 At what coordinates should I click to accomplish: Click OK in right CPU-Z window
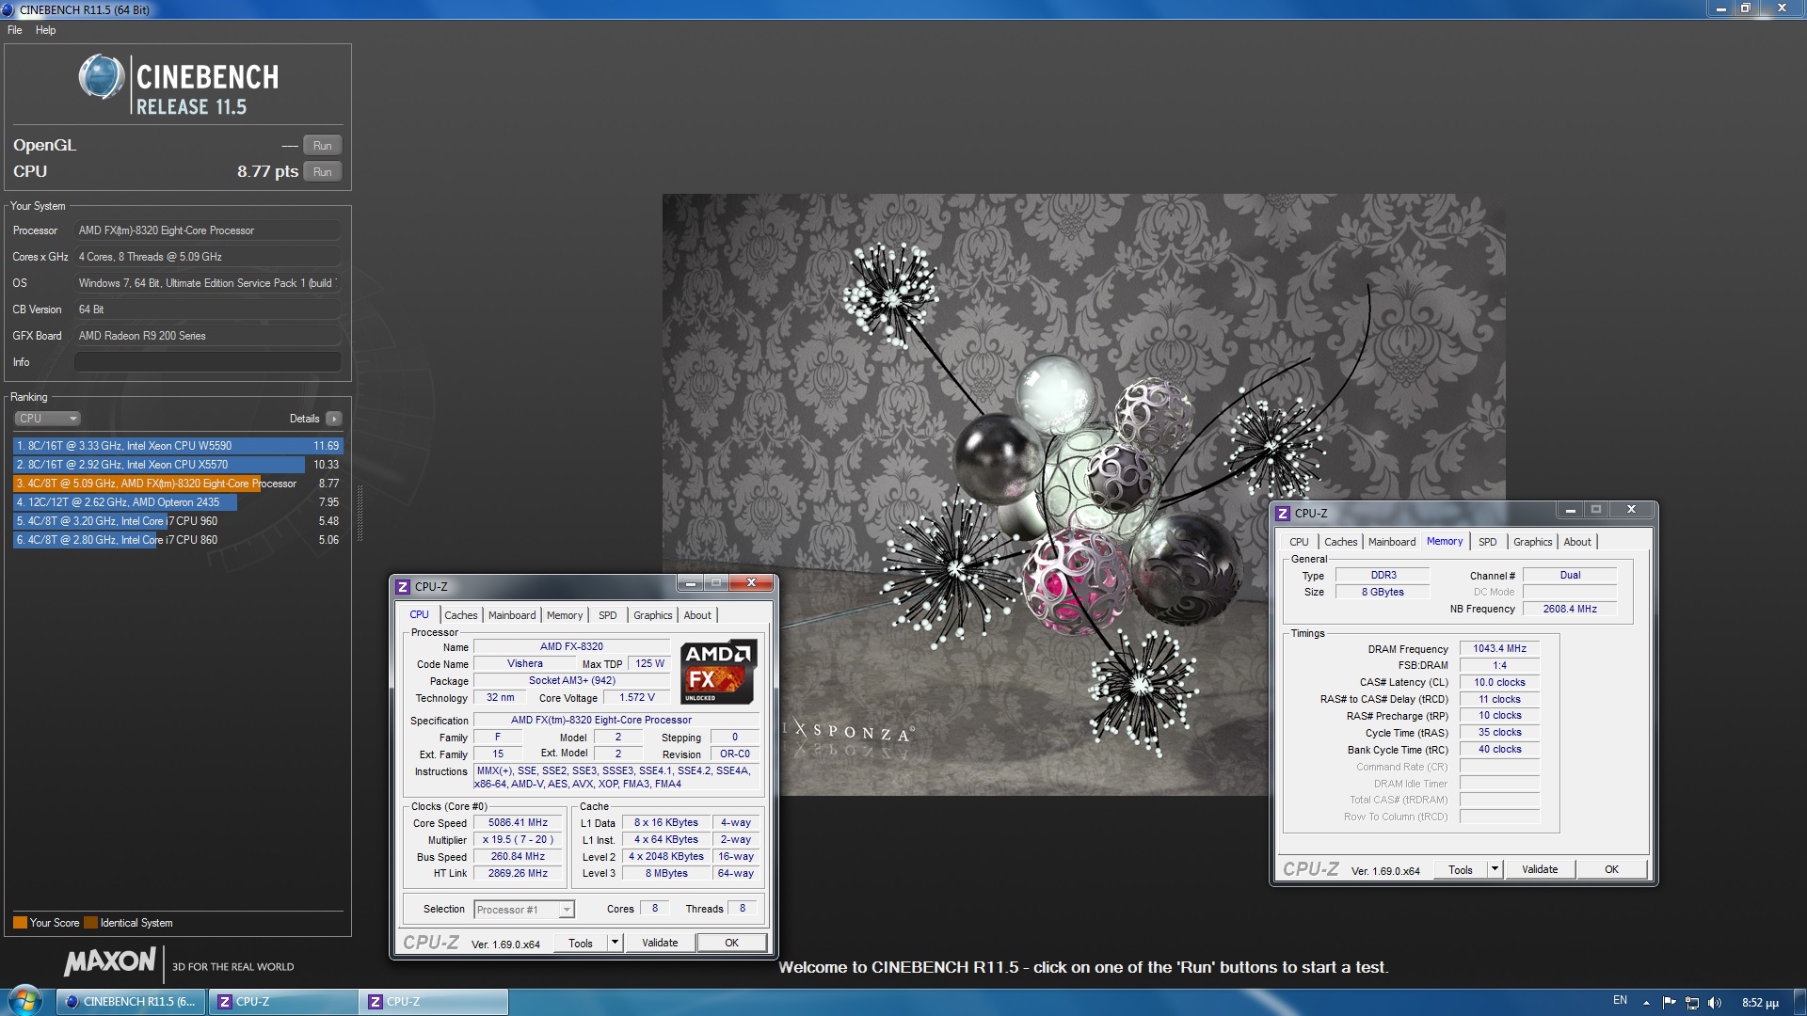coord(1611,870)
